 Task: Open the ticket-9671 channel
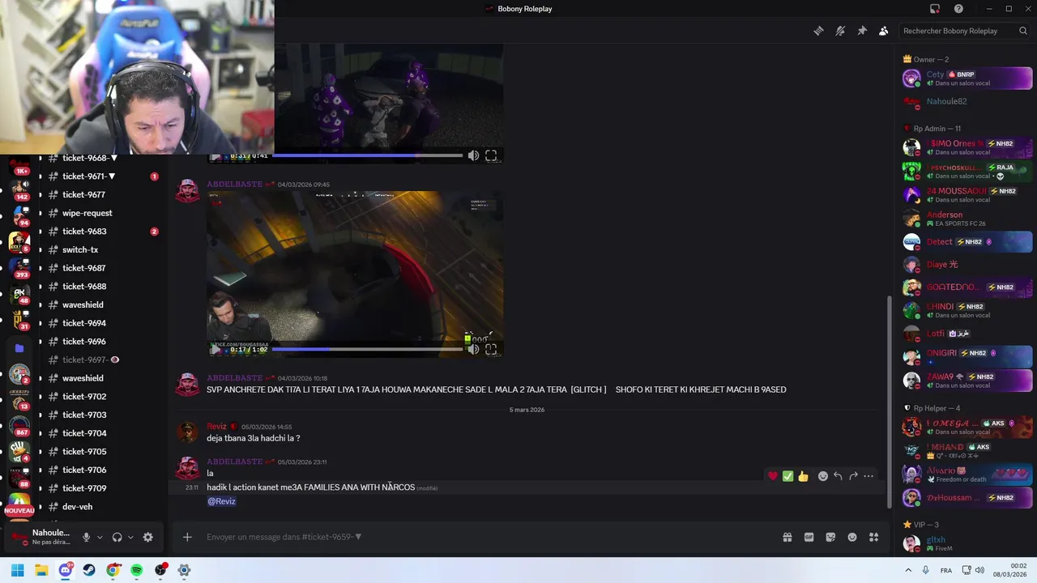click(88, 177)
